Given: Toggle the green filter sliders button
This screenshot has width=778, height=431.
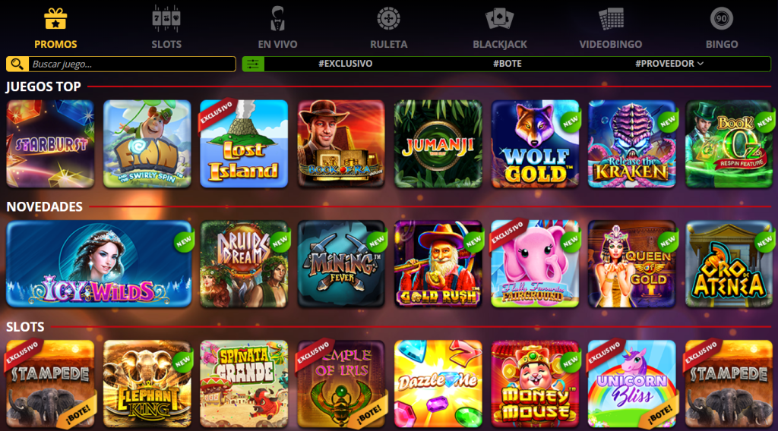Looking at the screenshot, I should (x=253, y=64).
